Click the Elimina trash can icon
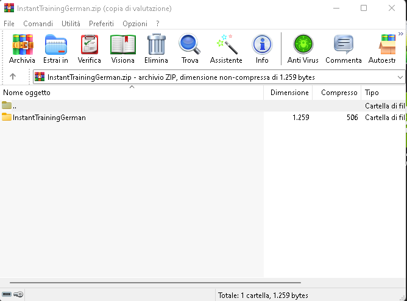 [x=156, y=44]
